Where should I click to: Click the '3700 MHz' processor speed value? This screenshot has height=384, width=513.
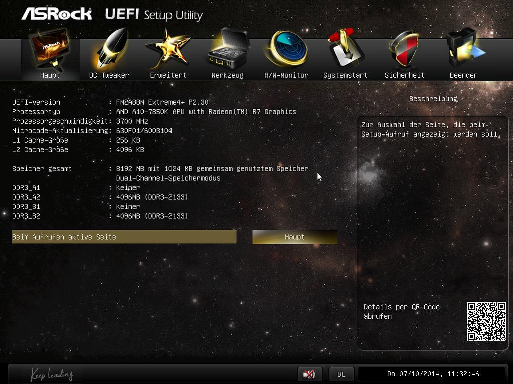coord(132,121)
